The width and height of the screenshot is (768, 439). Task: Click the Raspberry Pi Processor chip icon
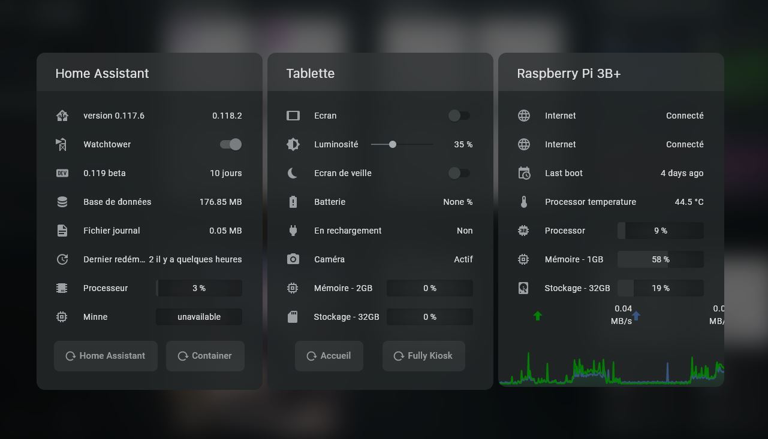(524, 231)
